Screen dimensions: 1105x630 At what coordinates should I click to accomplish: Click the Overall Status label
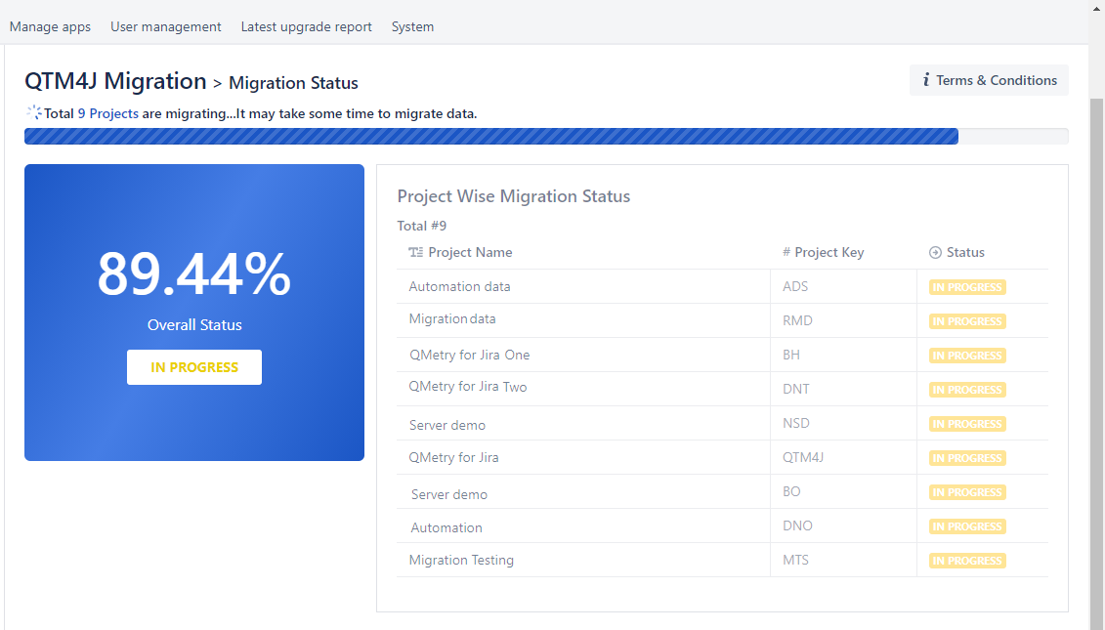[194, 325]
